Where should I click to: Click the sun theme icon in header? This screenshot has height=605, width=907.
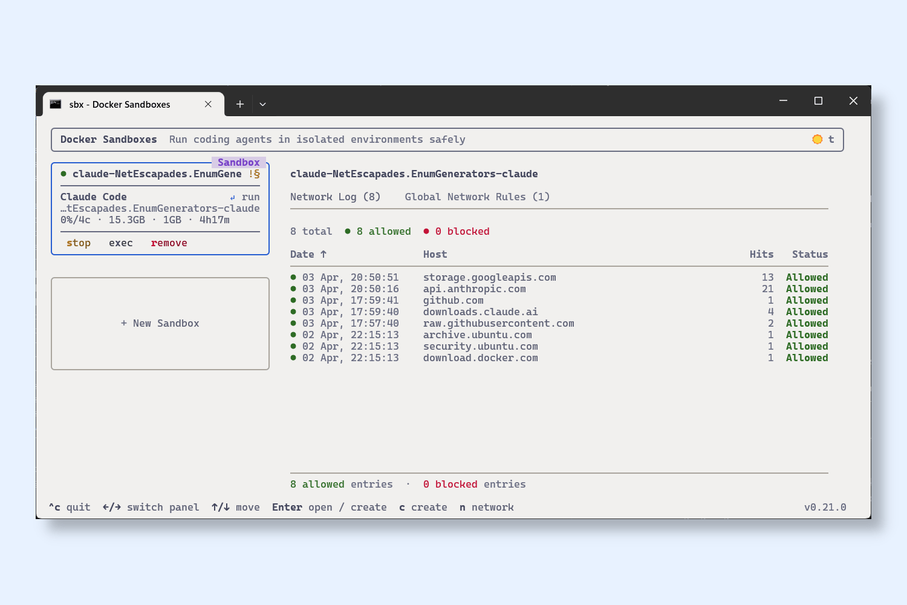tap(817, 139)
